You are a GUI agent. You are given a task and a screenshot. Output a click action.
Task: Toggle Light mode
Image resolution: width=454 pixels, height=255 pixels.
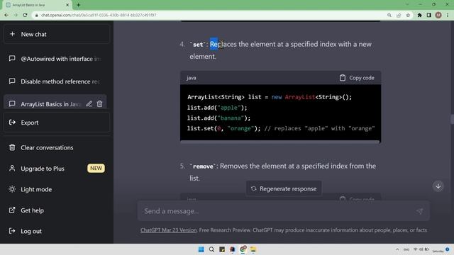point(57,189)
